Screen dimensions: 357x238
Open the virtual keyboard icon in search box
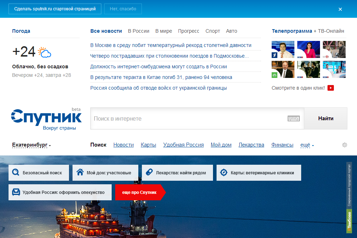pos(293,118)
